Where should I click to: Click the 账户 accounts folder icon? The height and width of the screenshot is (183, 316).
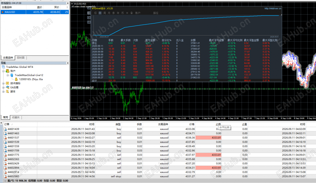8,71
